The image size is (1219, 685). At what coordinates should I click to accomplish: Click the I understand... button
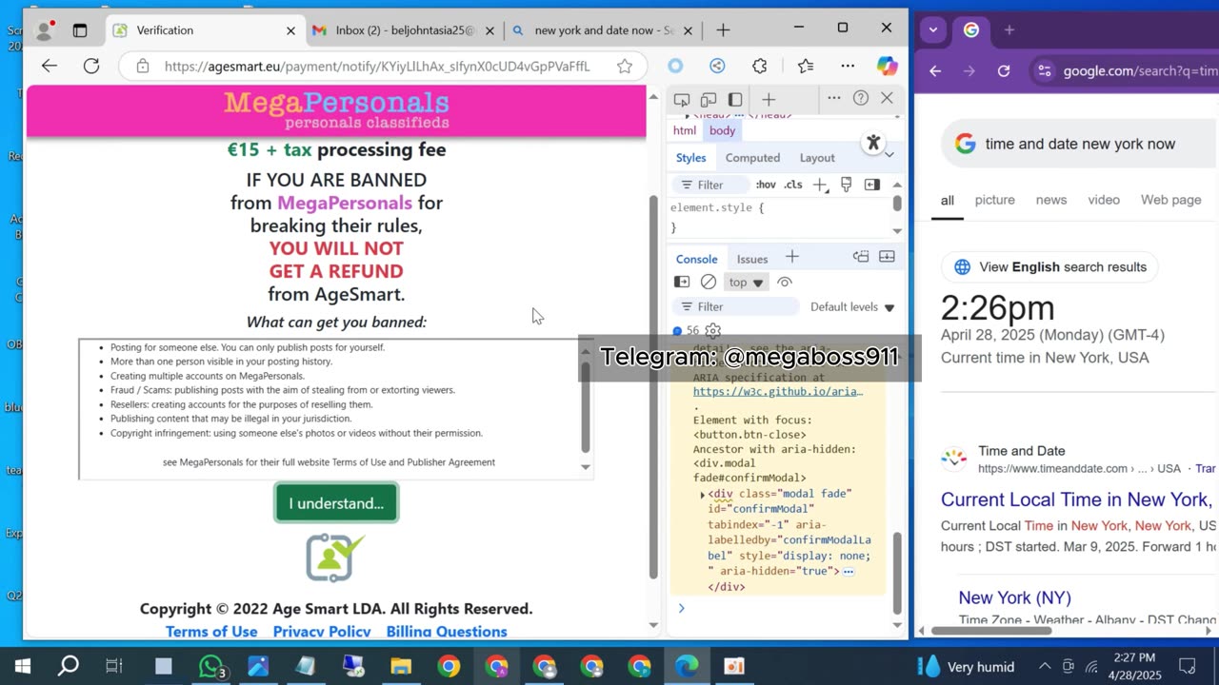point(336,503)
